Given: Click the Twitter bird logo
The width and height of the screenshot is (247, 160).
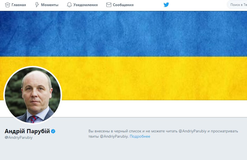Looking at the screenshot, I should 166,5.
